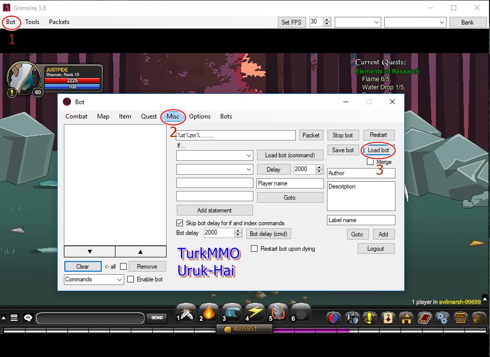The image size is (490, 357).
Task: Enable the Merge checkbox
Action: (370, 162)
